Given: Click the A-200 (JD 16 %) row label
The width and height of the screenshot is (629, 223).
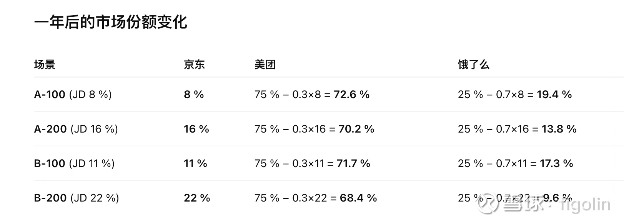Looking at the screenshot, I should [x=76, y=129].
